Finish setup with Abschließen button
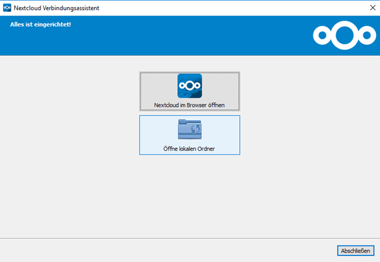Screen dimensions: 380x262 356,251
